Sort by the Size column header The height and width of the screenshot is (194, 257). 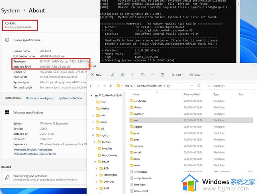tap(241, 94)
